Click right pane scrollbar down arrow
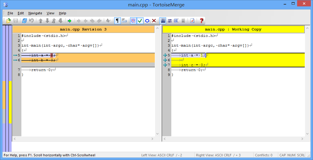The width and height of the screenshot is (313, 160). [308, 134]
